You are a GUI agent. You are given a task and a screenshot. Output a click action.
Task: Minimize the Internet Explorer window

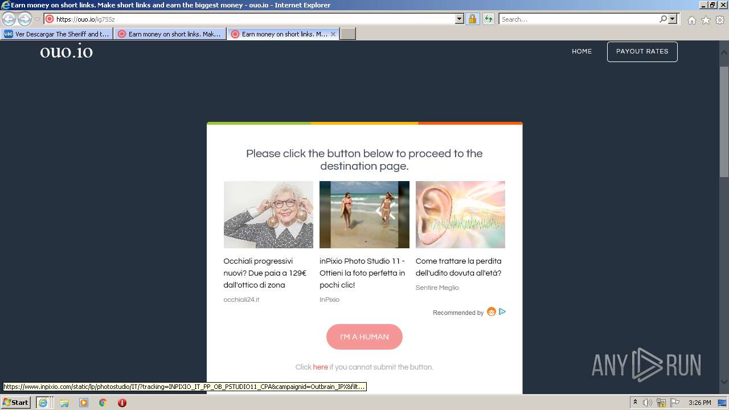(x=702, y=5)
